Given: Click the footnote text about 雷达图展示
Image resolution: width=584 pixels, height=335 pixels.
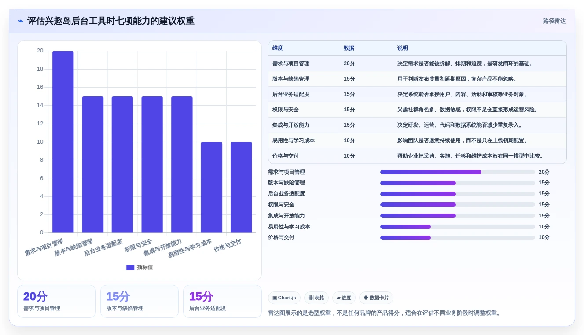Looking at the screenshot, I should (x=384, y=313).
